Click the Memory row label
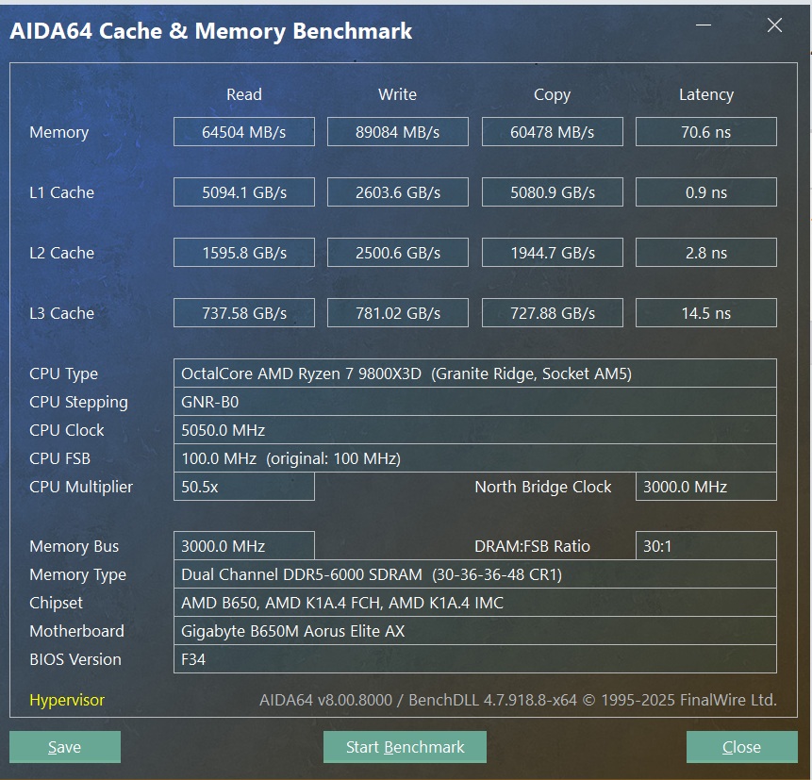The width and height of the screenshot is (812, 780). 59,132
